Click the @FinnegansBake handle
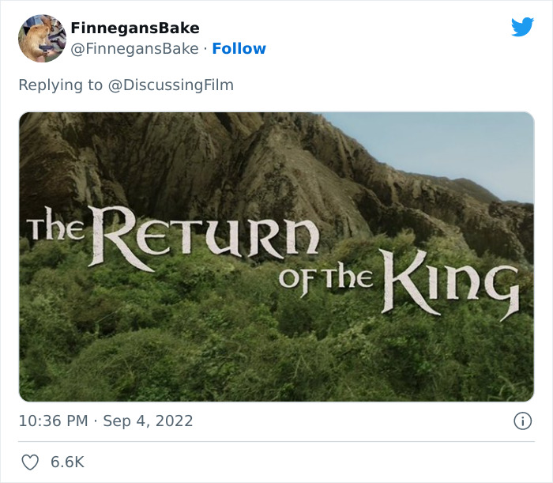553x483 pixels. [134, 49]
